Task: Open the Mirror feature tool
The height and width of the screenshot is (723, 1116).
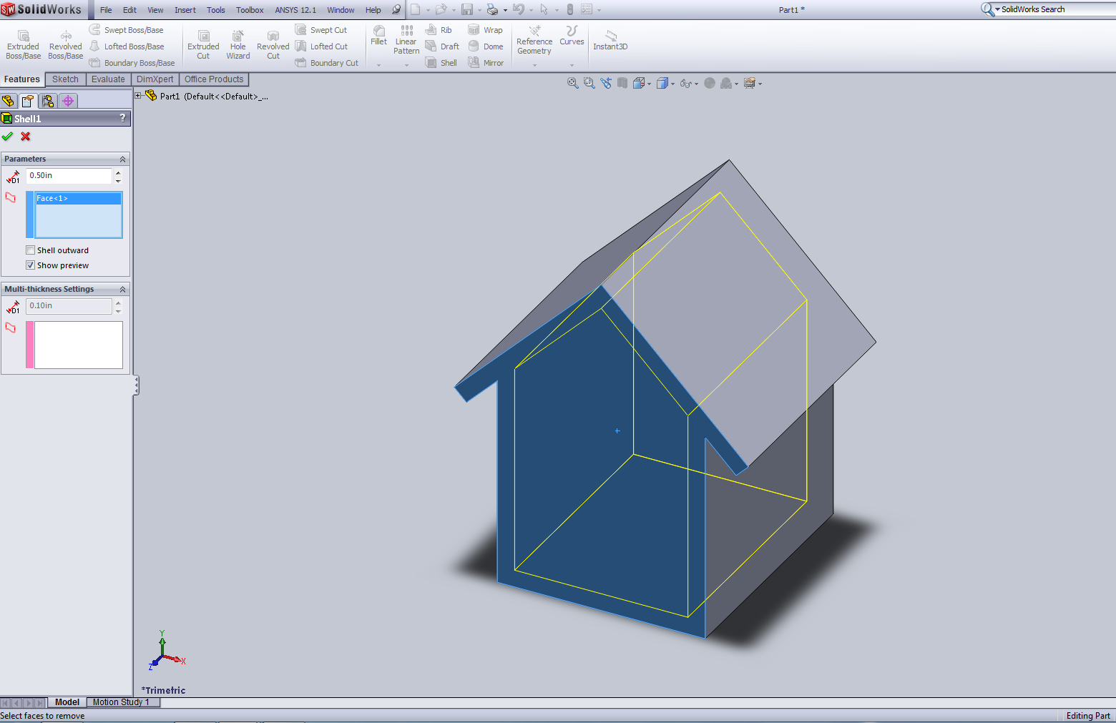Action: pyautogui.click(x=486, y=62)
